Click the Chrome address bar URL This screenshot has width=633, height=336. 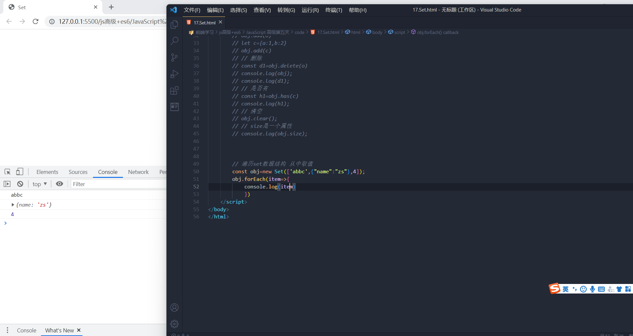point(112,22)
